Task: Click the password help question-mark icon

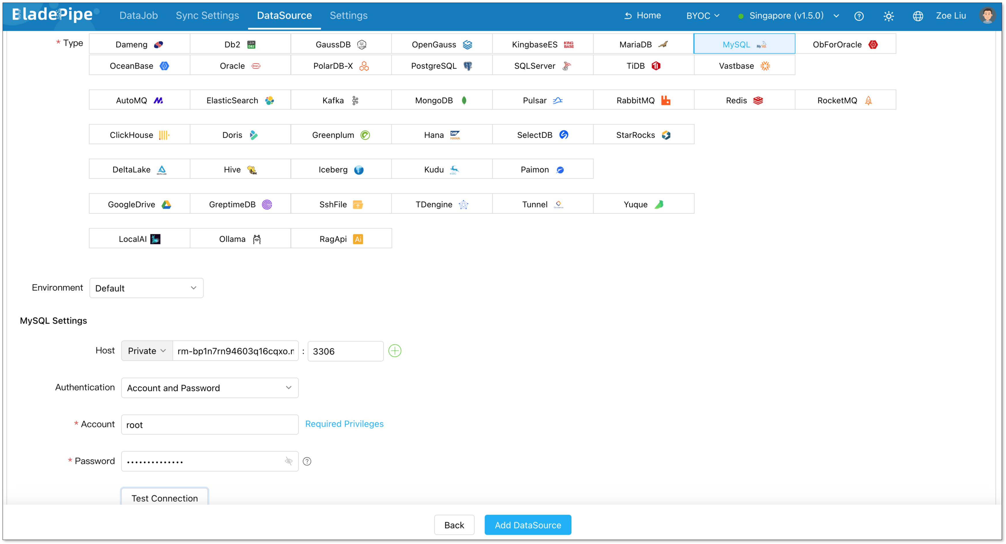Action: point(307,461)
